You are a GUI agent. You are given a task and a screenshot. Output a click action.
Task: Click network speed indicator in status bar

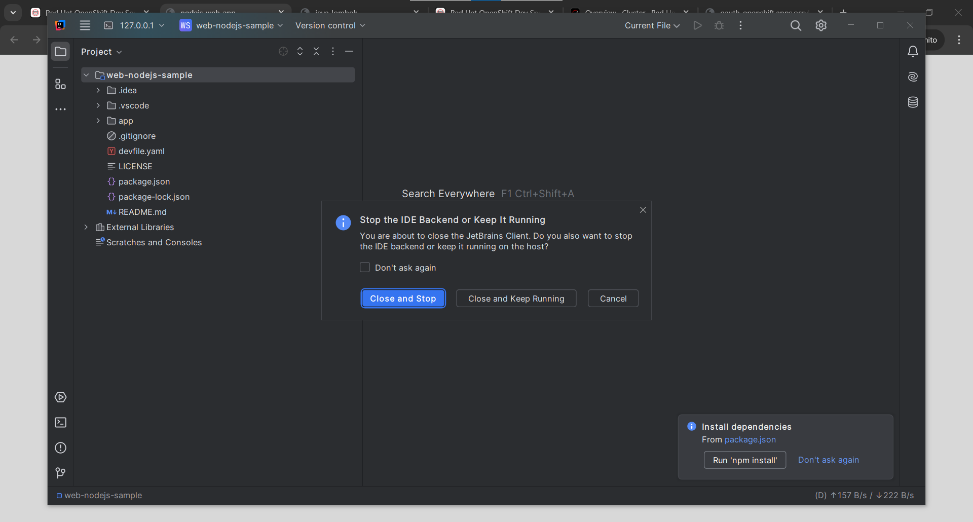click(865, 496)
